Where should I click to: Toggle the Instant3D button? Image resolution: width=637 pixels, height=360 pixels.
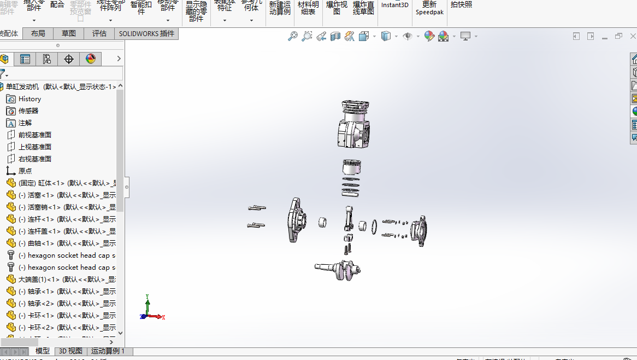click(395, 5)
